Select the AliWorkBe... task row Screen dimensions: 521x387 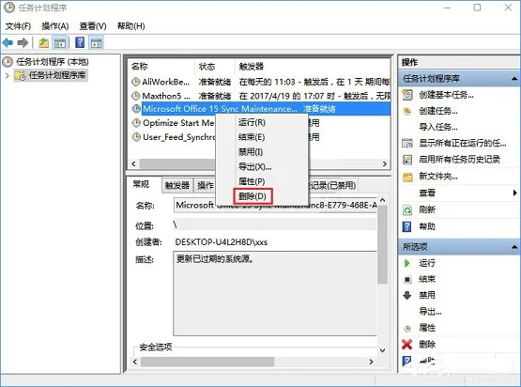pos(259,82)
